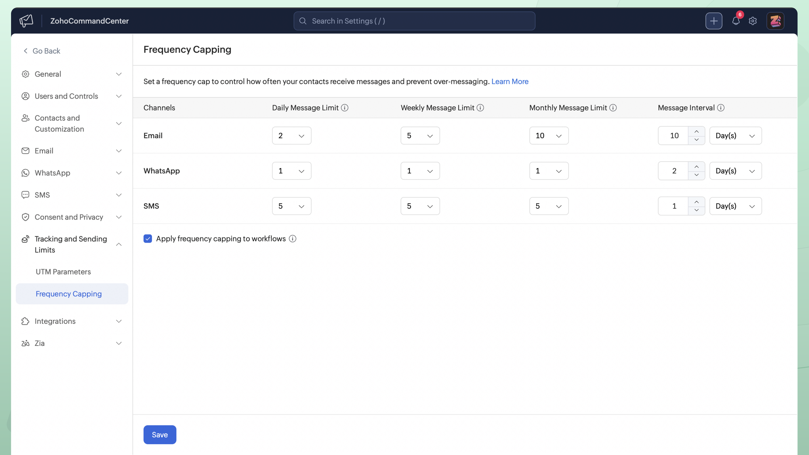The image size is (809, 455).
Task: Open the Zia section
Action: click(72, 343)
